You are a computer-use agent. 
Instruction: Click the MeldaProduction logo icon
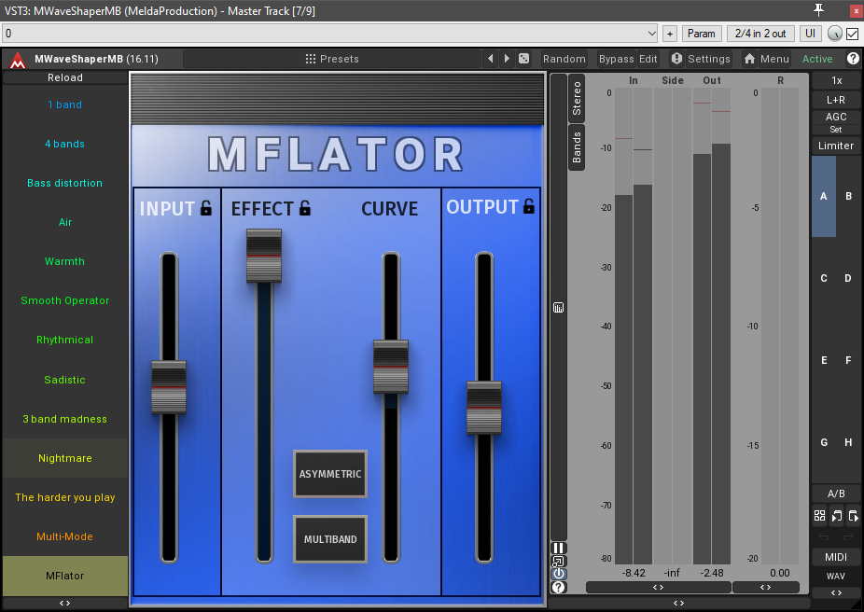coord(18,60)
